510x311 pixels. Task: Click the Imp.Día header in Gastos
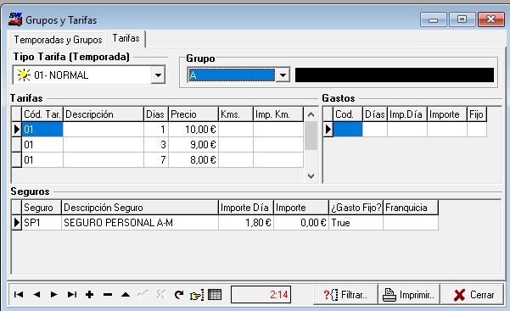pos(406,114)
